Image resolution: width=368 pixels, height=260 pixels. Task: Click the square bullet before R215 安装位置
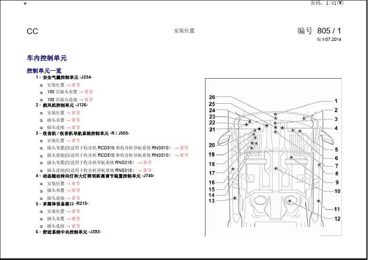pos(41,212)
